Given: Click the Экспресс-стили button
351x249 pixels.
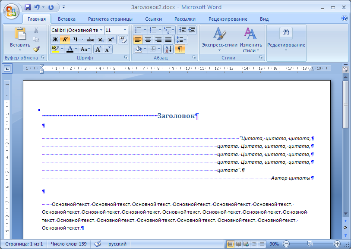Looking at the screenshot, I should 219,39.
